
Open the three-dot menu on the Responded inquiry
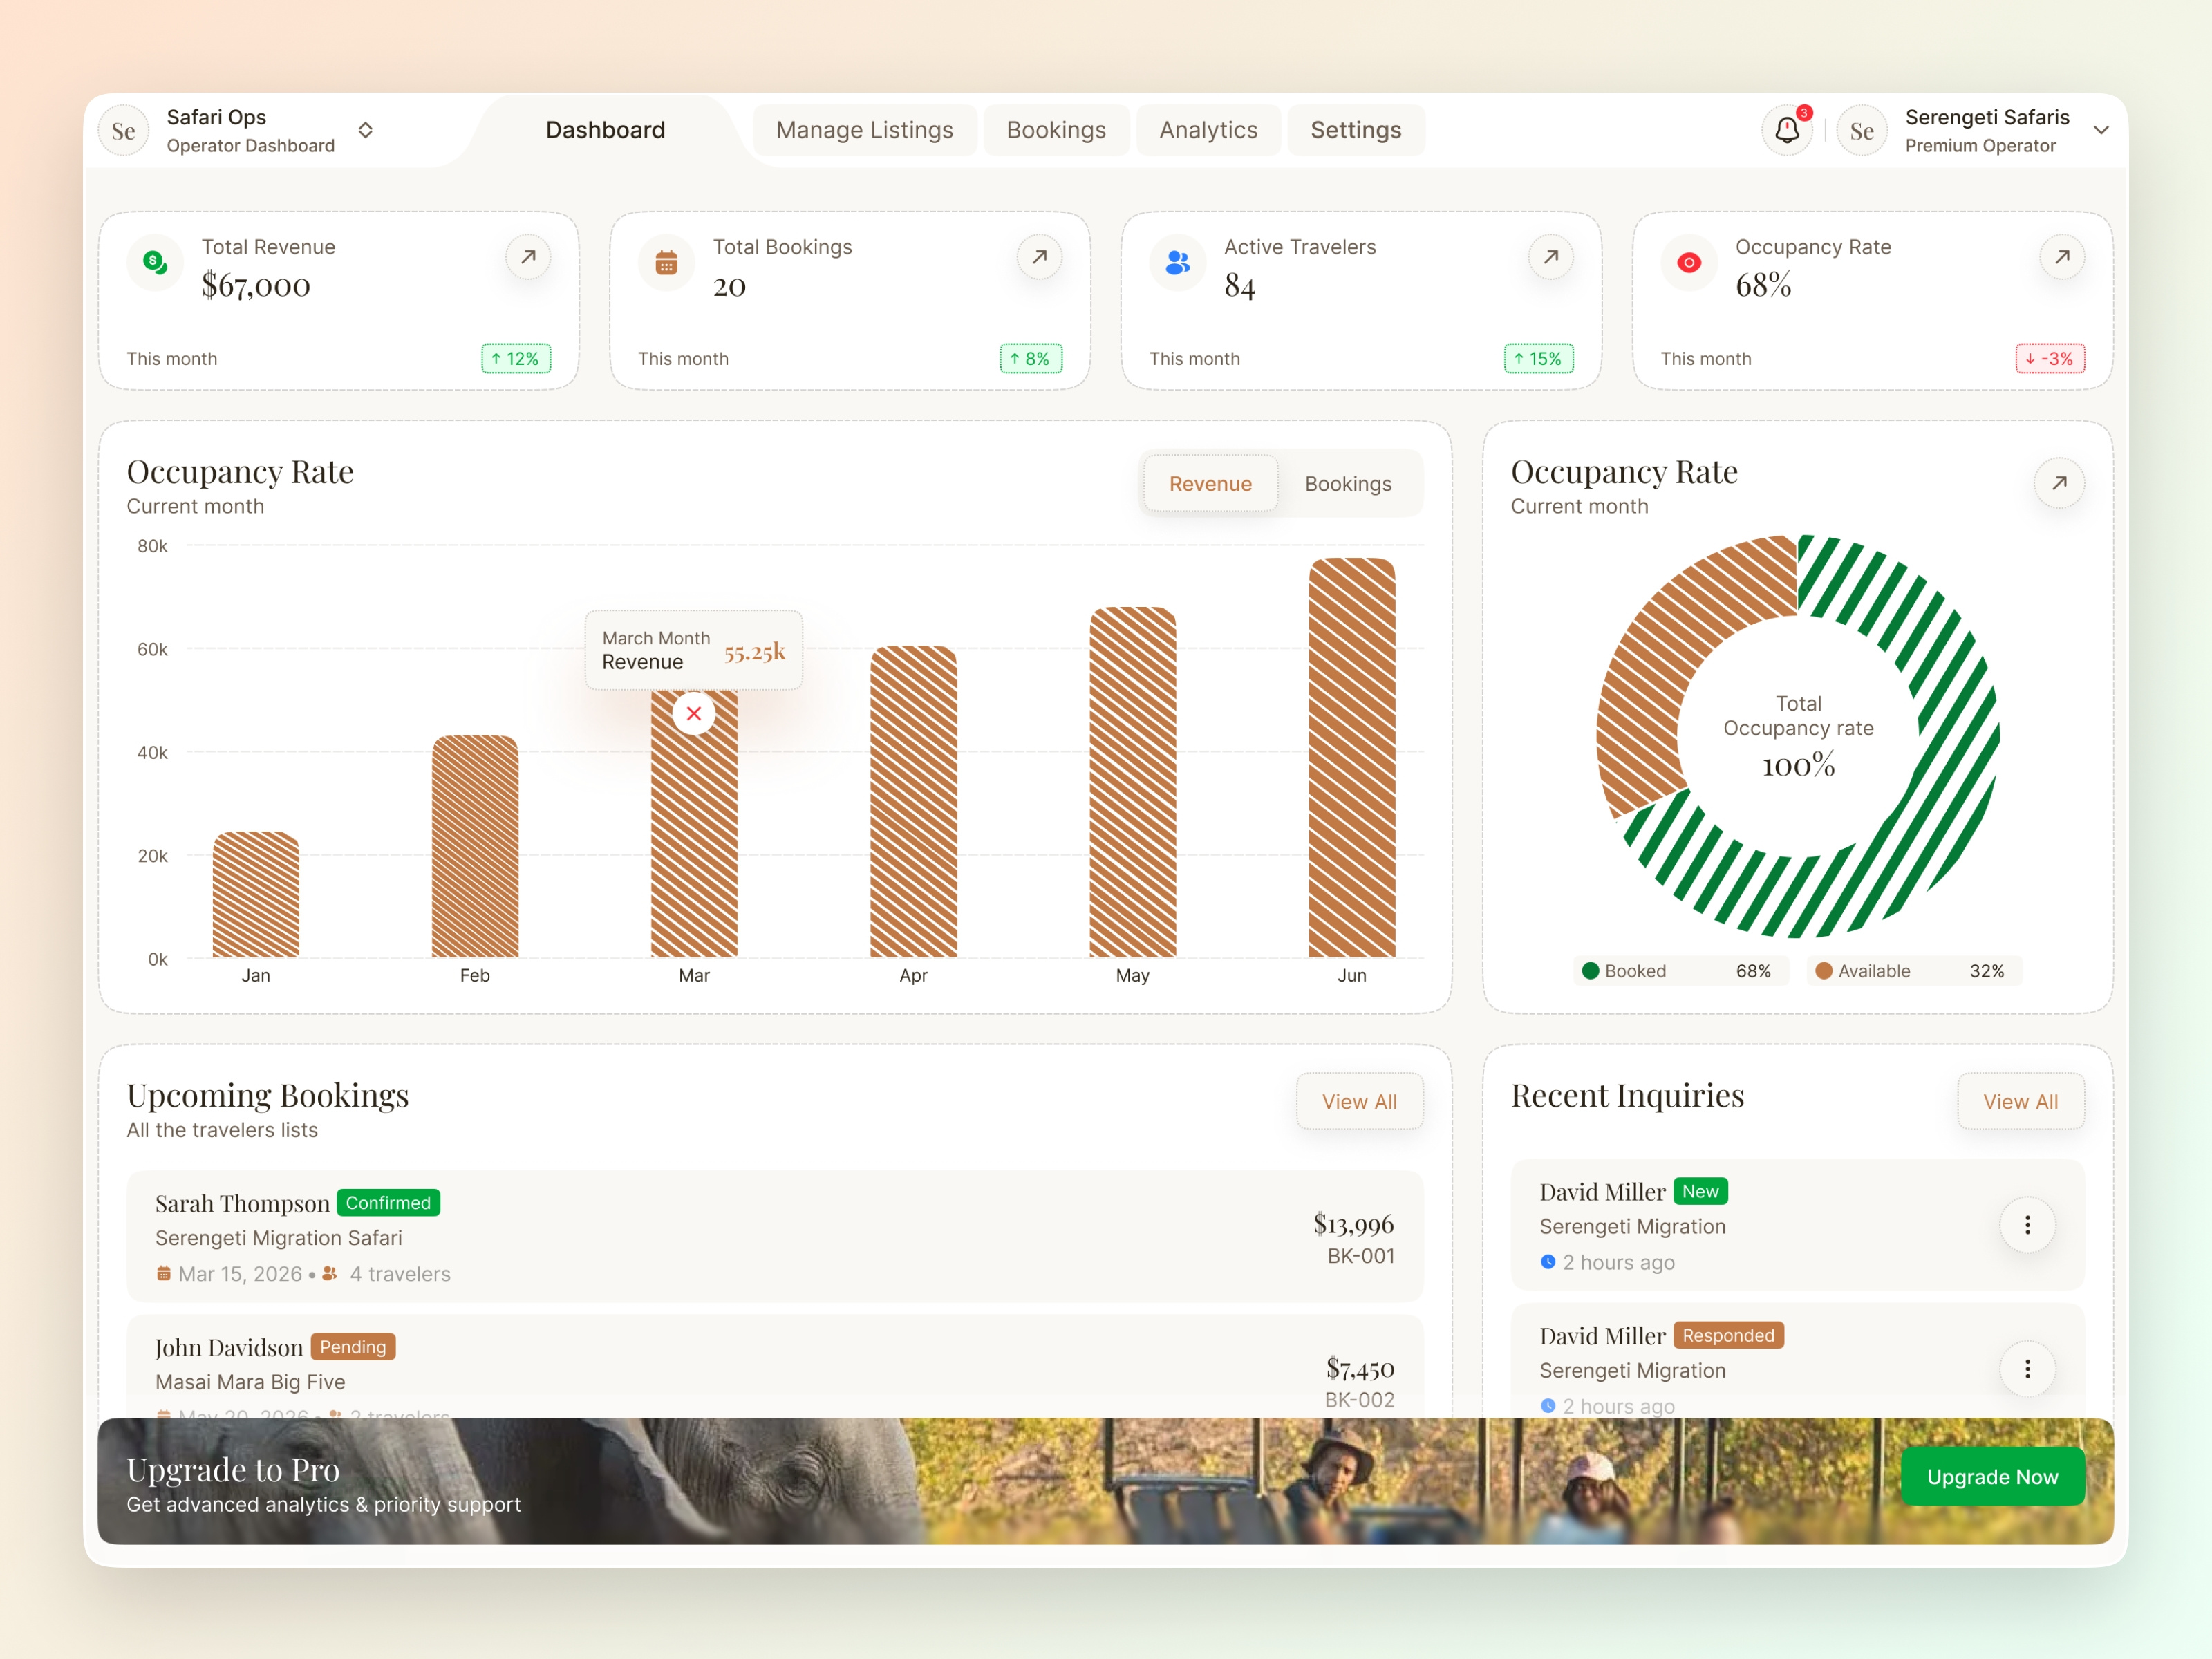click(x=2027, y=1369)
